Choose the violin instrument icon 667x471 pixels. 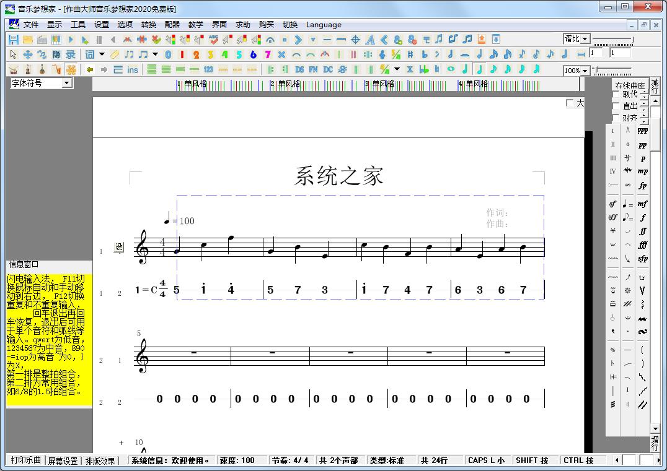pyautogui.click(x=28, y=69)
